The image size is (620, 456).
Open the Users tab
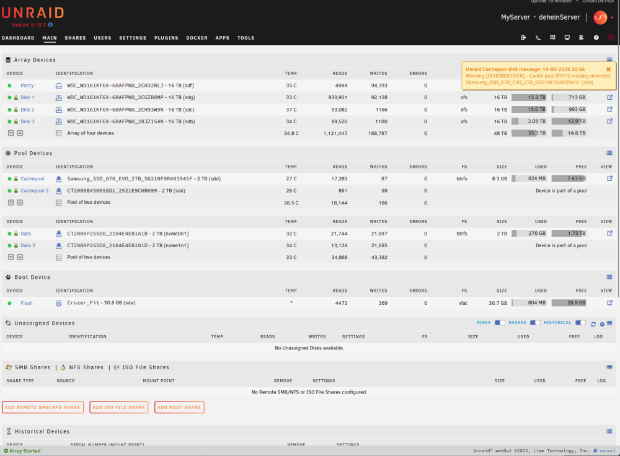coord(102,38)
